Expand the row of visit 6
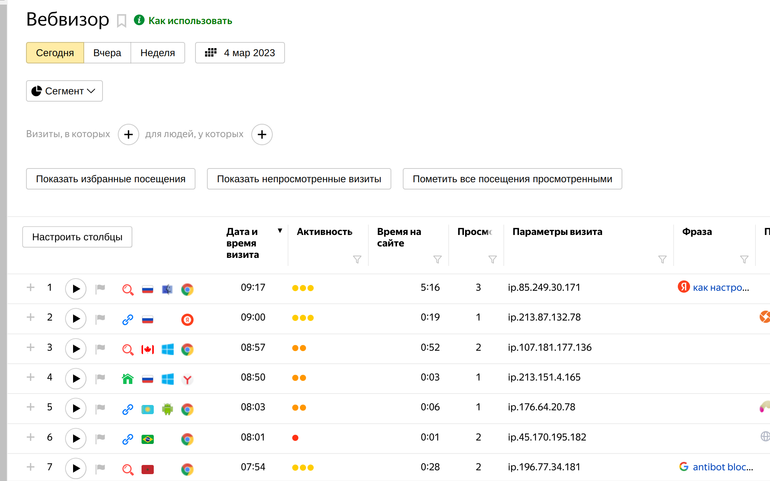The height and width of the screenshot is (481, 770). click(31, 437)
